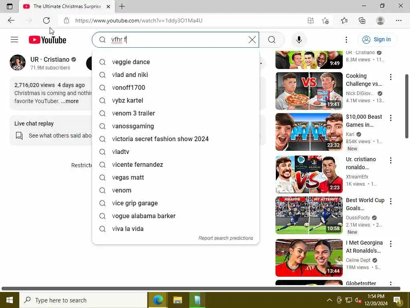The image size is (410, 308).
Task: Choose the 'vladtv' suggestion
Action: click(x=176, y=152)
